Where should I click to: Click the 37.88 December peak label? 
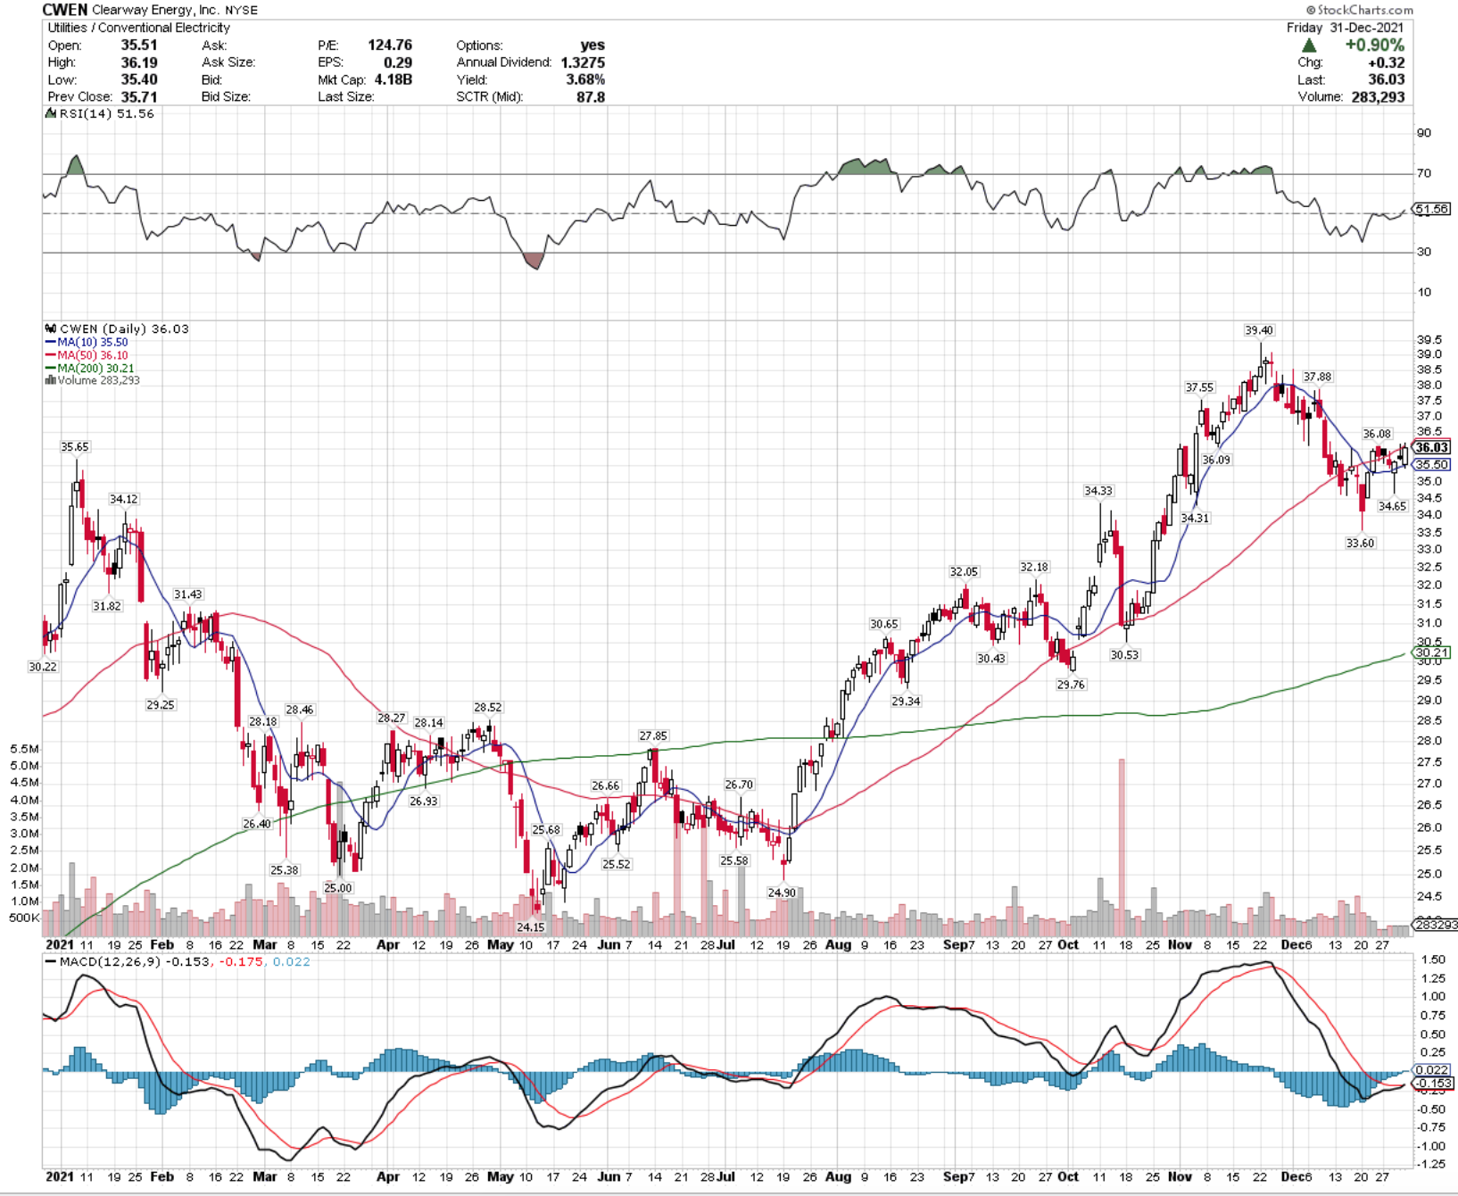pos(1317,377)
